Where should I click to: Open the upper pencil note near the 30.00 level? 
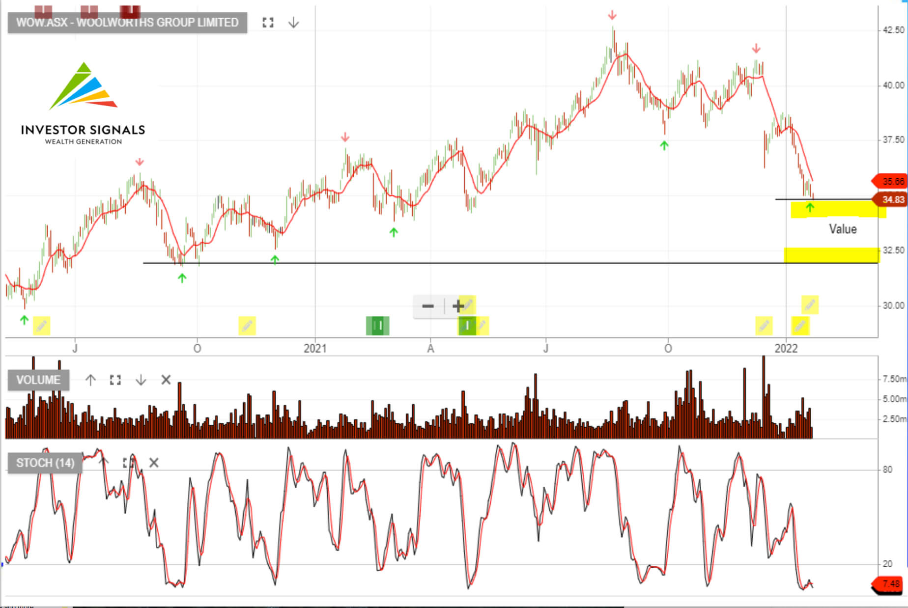[810, 305]
